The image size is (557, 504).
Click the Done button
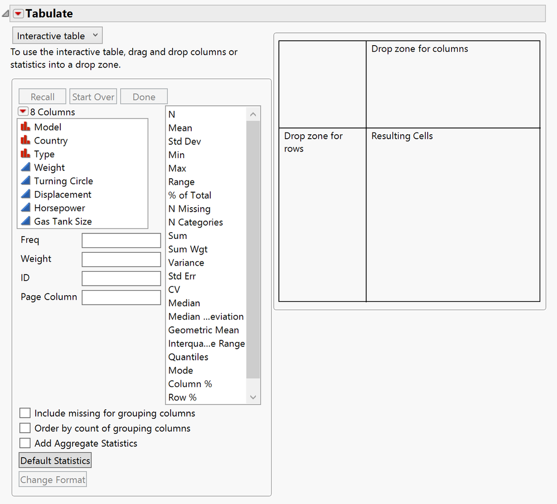[143, 96]
